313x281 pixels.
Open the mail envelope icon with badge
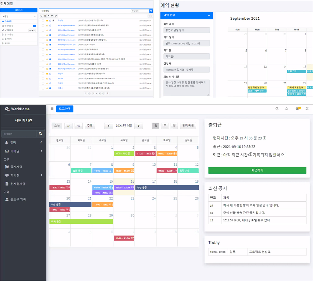(x=298, y=108)
